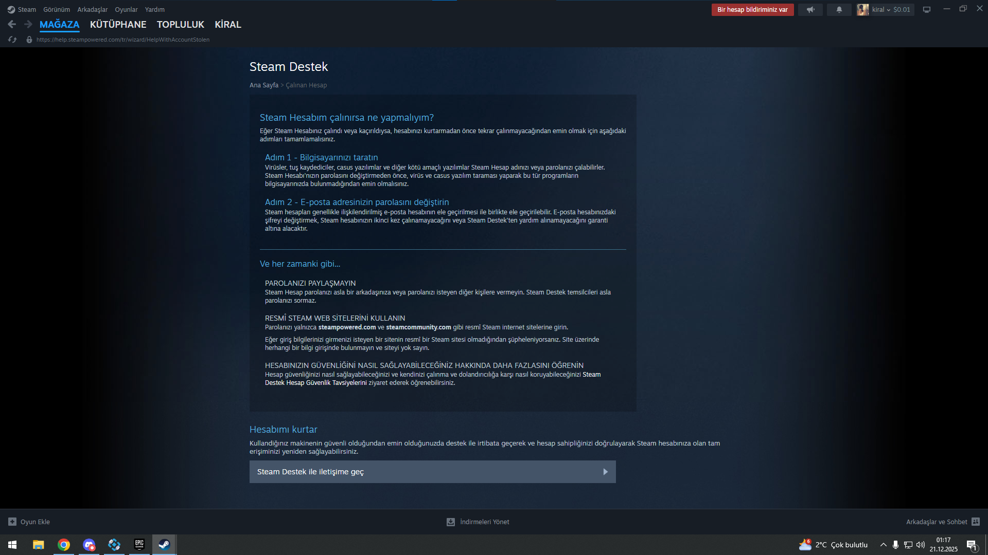Click the 'Hesabımı kurtar' heading
The height and width of the screenshot is (555, 988).
click(284, 430)
